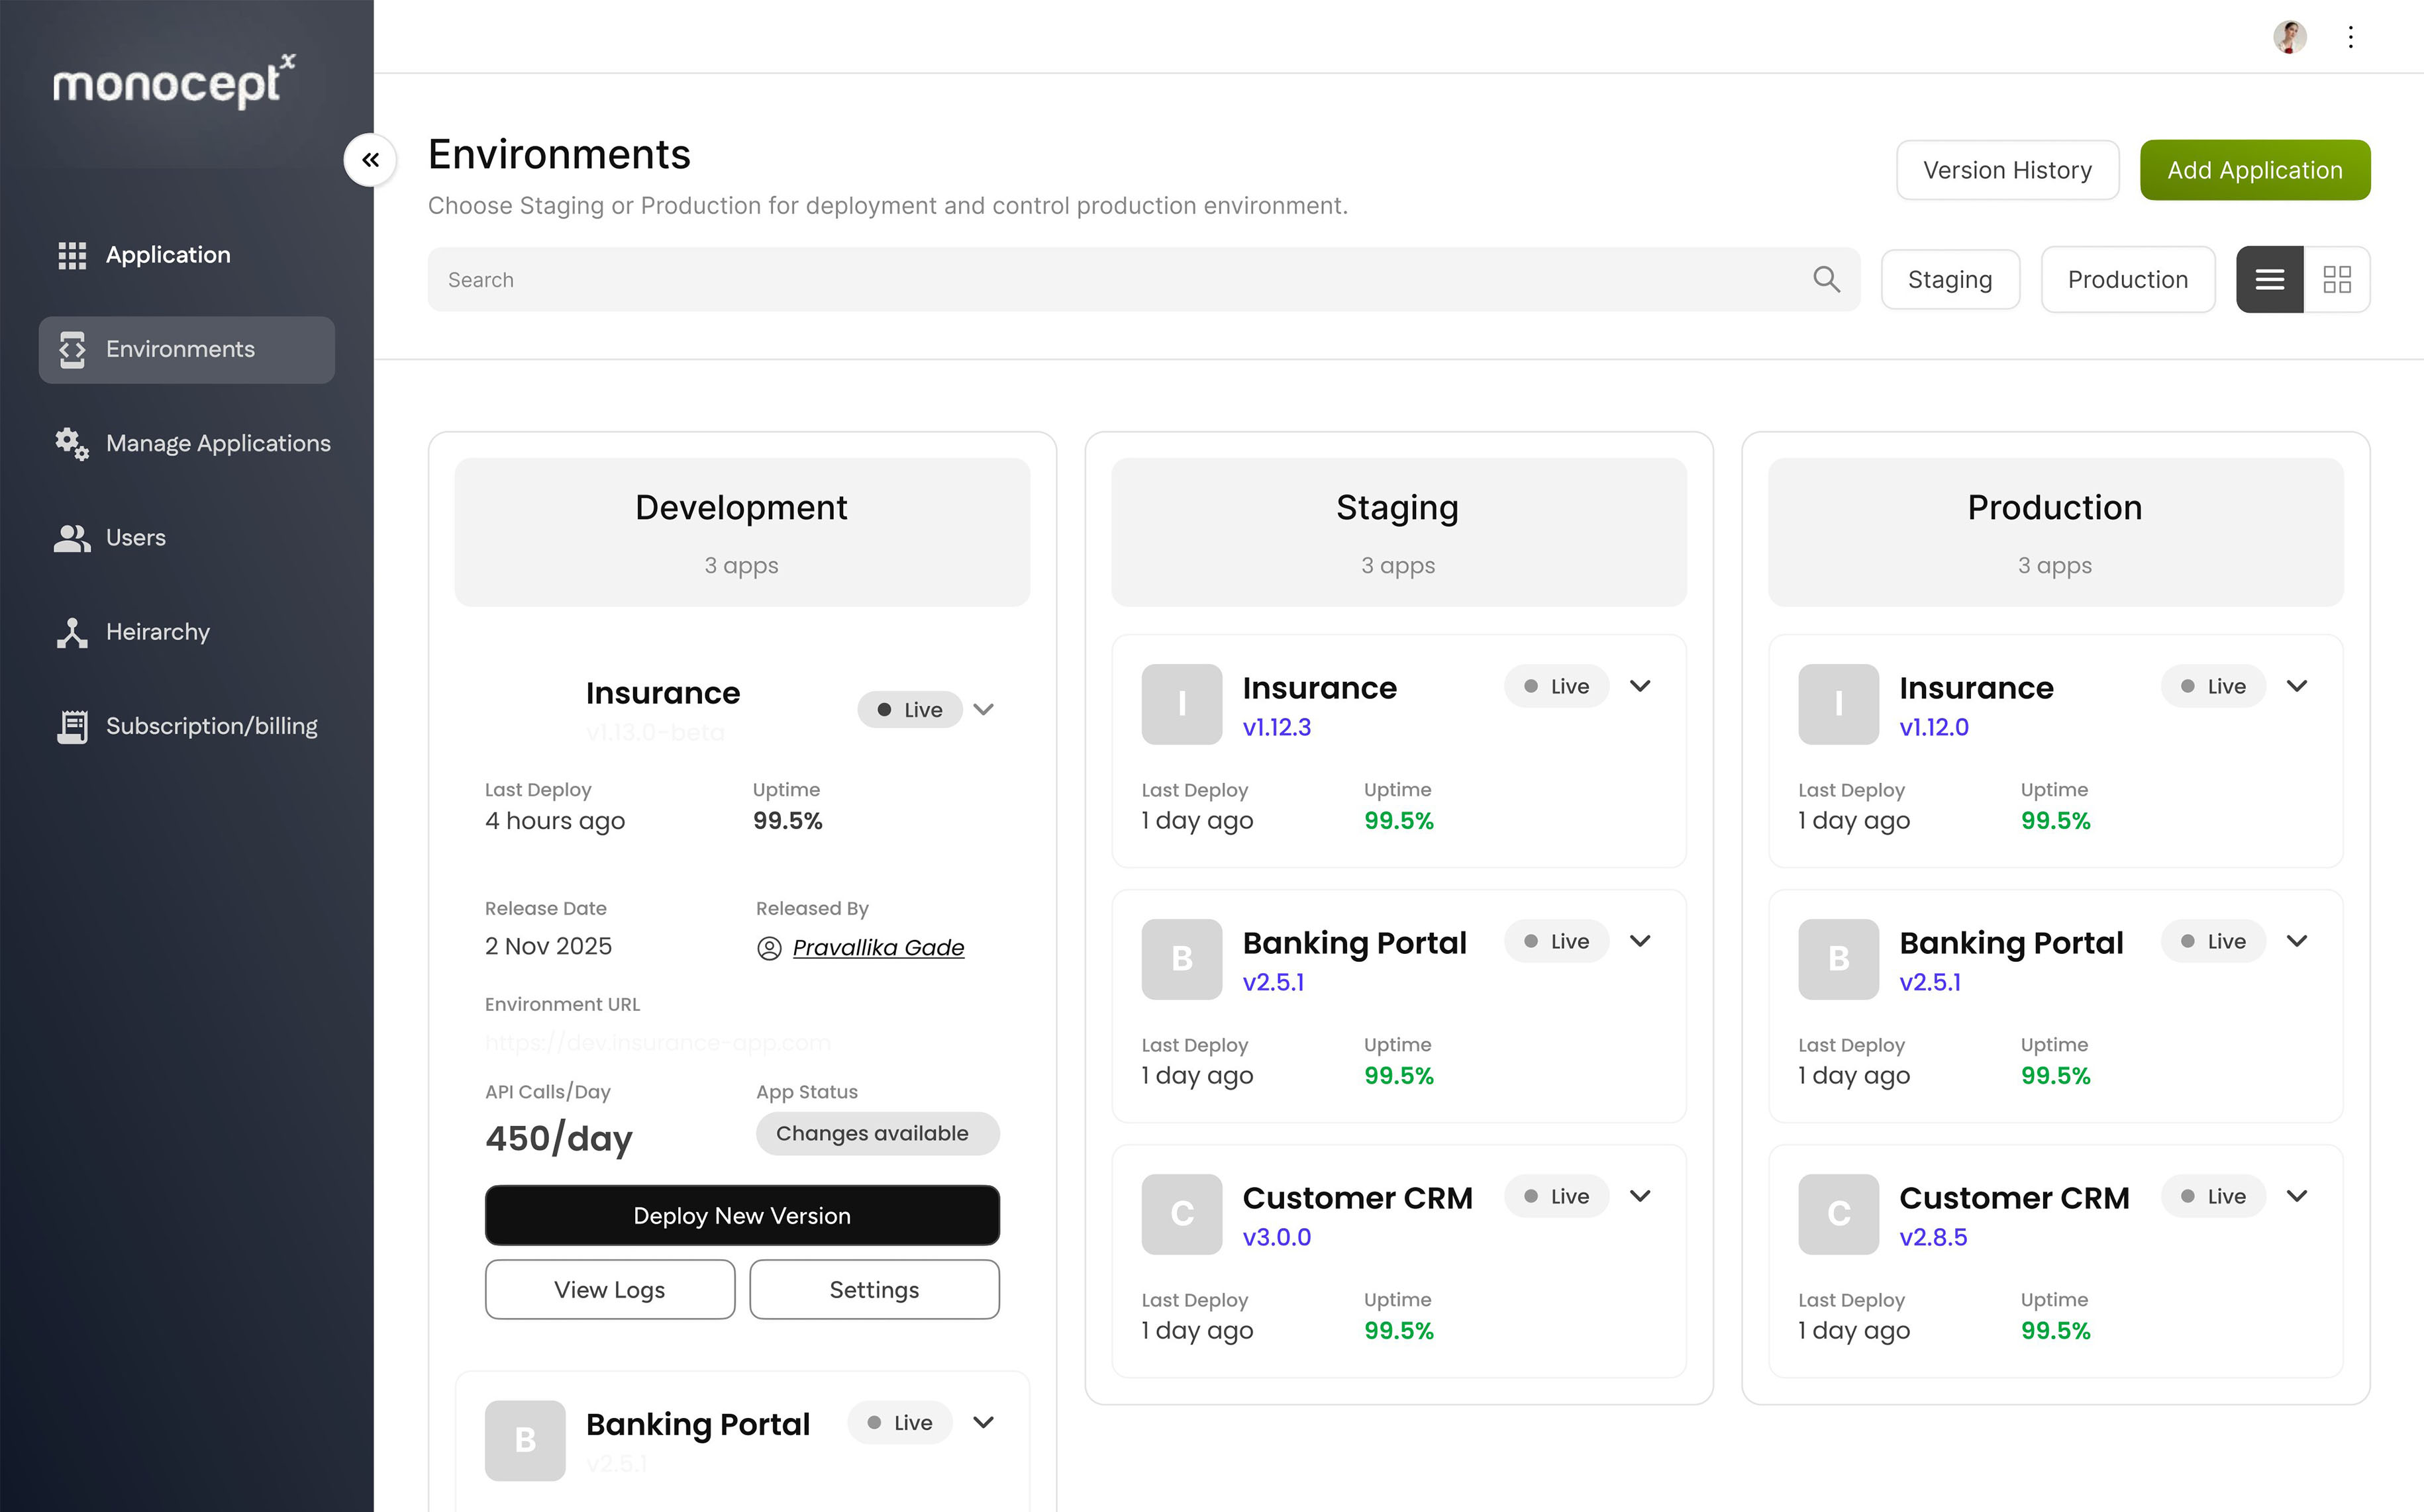Enable the Production filter
Screen dimensions: 2424x1512
click(2127, 279)
